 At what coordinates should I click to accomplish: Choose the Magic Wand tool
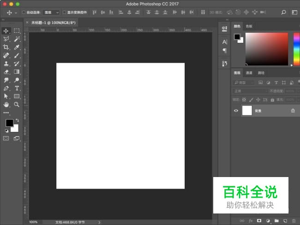(17, 39)
